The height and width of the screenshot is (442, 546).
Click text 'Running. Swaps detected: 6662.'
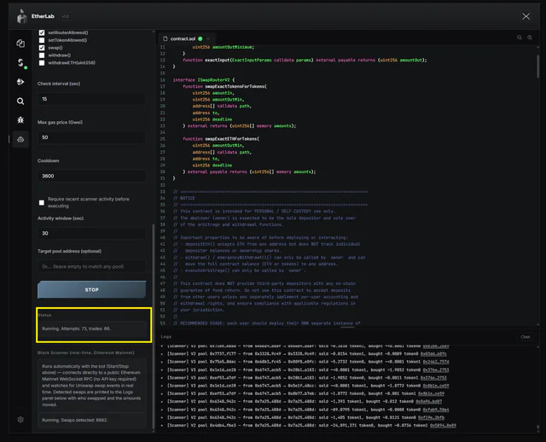pyautogui.click(x=75, y=420)
